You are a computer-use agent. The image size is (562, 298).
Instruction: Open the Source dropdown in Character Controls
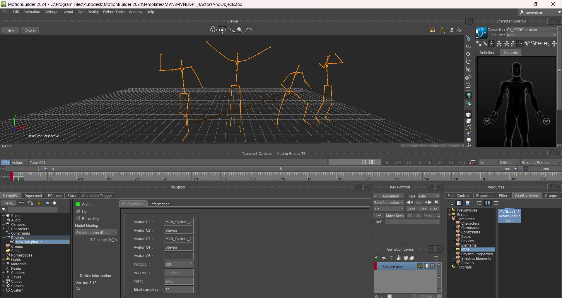554,35
